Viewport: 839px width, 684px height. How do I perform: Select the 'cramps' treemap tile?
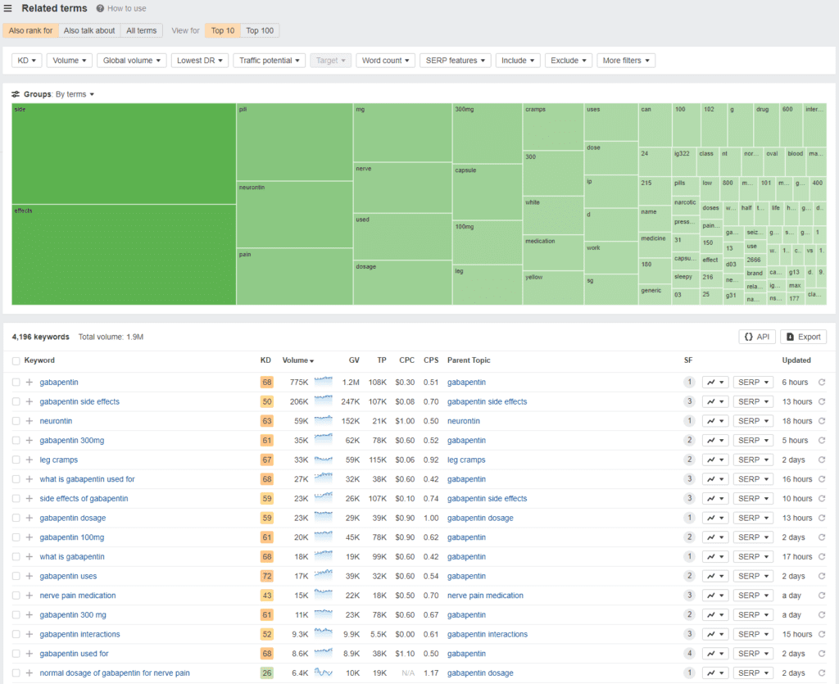(553, 127)
